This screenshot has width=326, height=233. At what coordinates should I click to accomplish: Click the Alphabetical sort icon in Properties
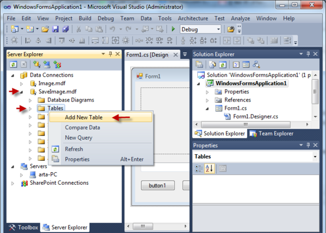point(209,168)
